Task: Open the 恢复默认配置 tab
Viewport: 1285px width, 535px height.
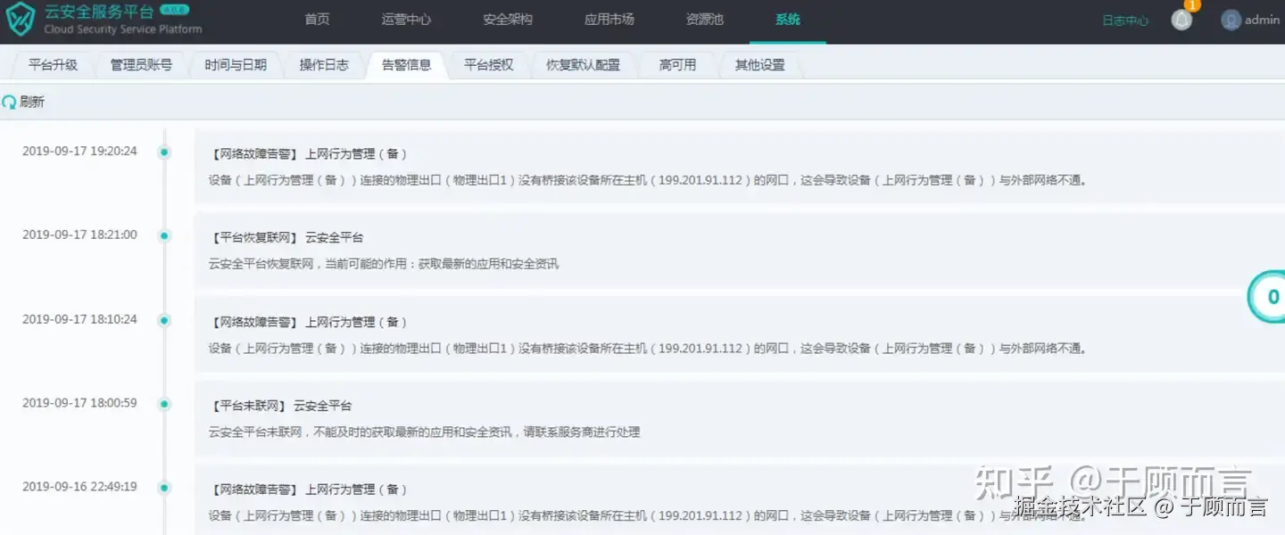Action: pyautogui.click(x=583, y=65)
